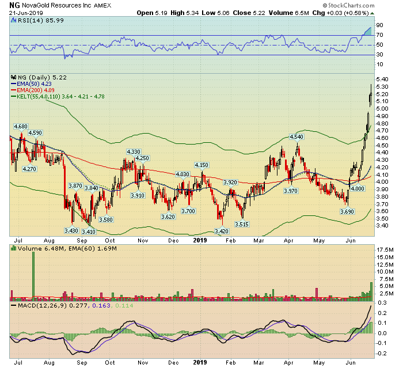Image resolution: width=403 pixels, height=368 pixels.
Task: Click KELT(55,4.0,110) legend text
Action: tap(60, 97)
